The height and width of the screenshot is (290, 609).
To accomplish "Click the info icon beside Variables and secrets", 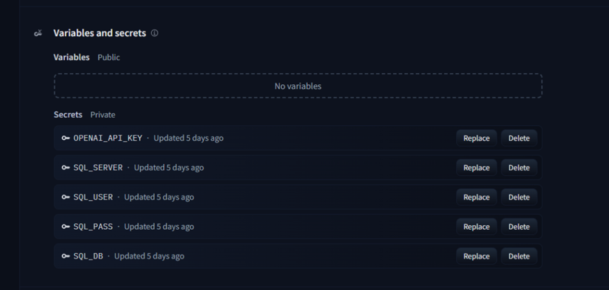I will (155, 33).
